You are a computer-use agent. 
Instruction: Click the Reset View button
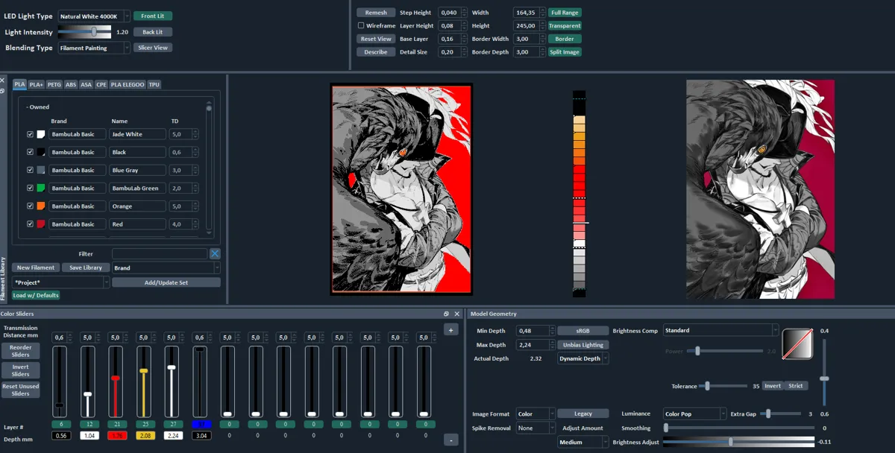(376, 39)
